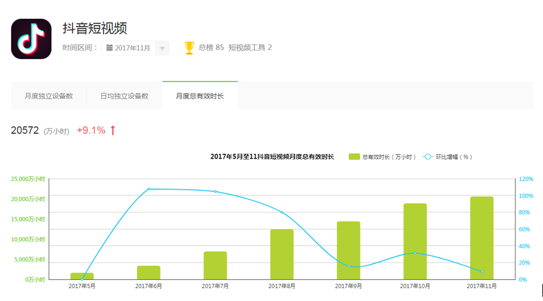This screenshot has width=543, height=301.
Task: Click the 2017年10月 green bar
Action: pyautogui.click(x=415, y=241)
